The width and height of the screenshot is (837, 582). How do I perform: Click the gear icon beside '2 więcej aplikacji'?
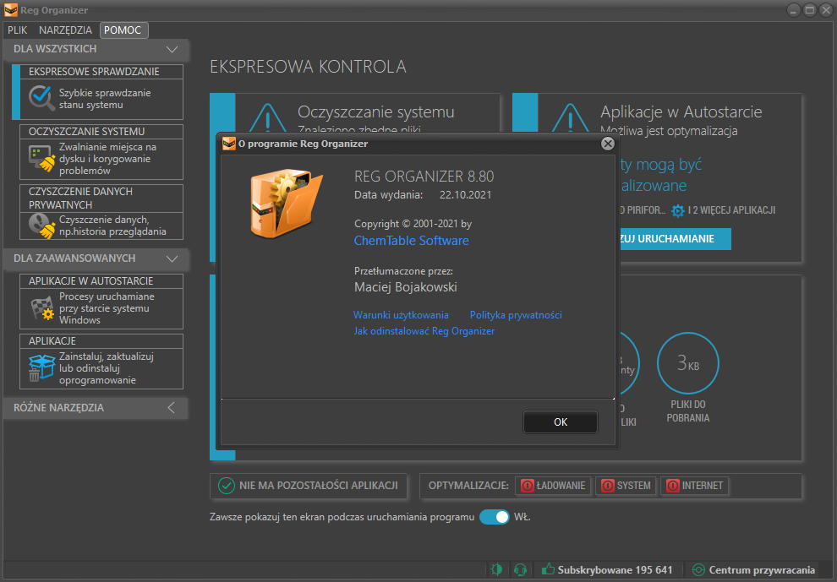point(677,210)
